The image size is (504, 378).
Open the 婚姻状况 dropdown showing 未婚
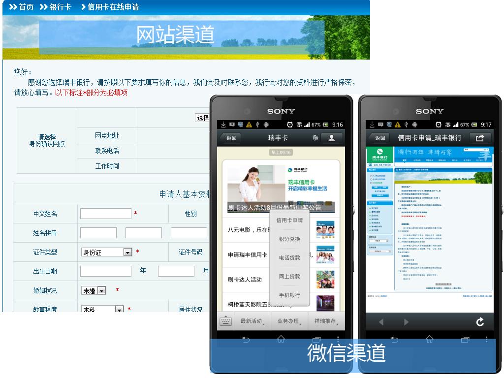[94, 290]
